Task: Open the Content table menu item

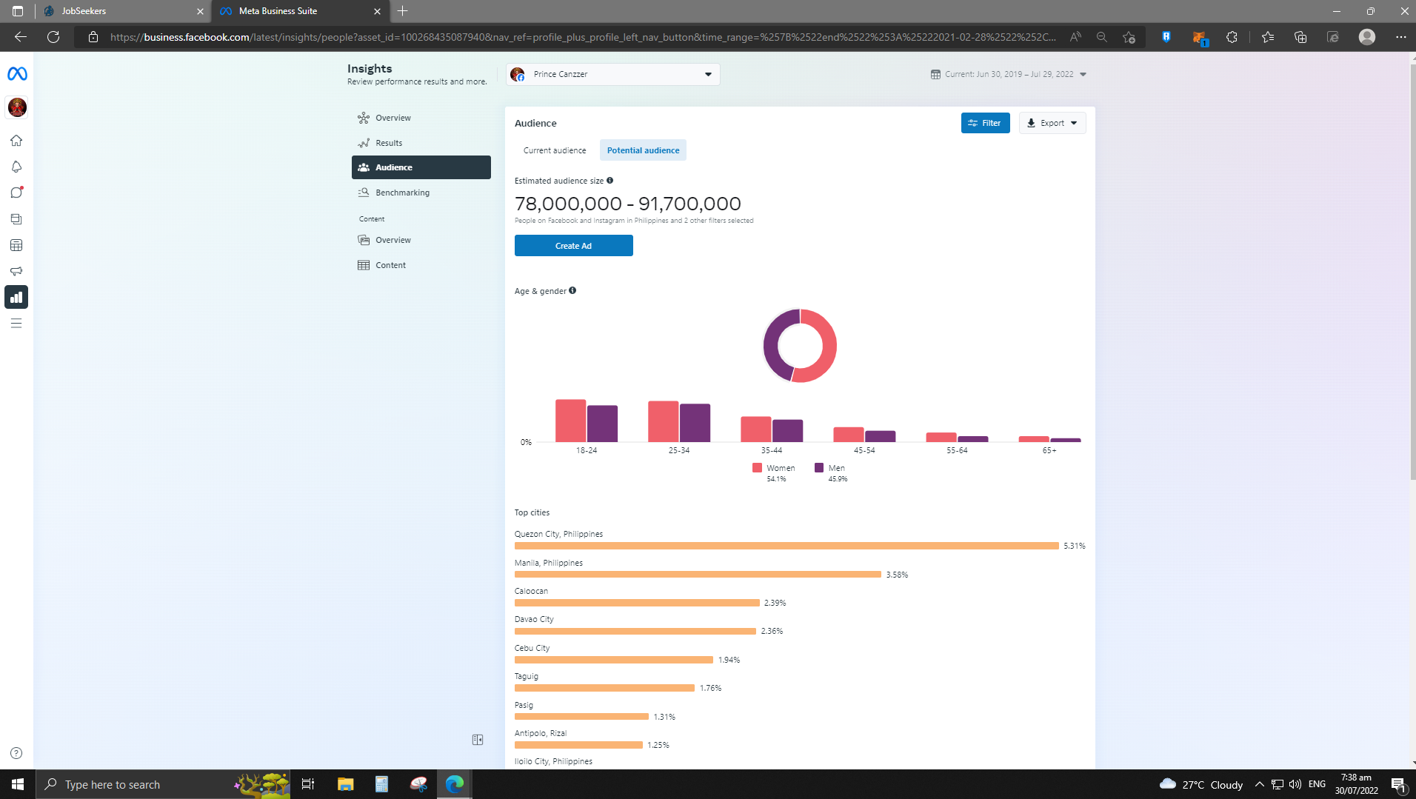Action: point(421,265)
